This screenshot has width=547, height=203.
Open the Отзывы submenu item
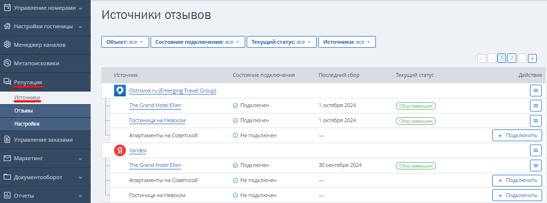[x=45, y=111]
